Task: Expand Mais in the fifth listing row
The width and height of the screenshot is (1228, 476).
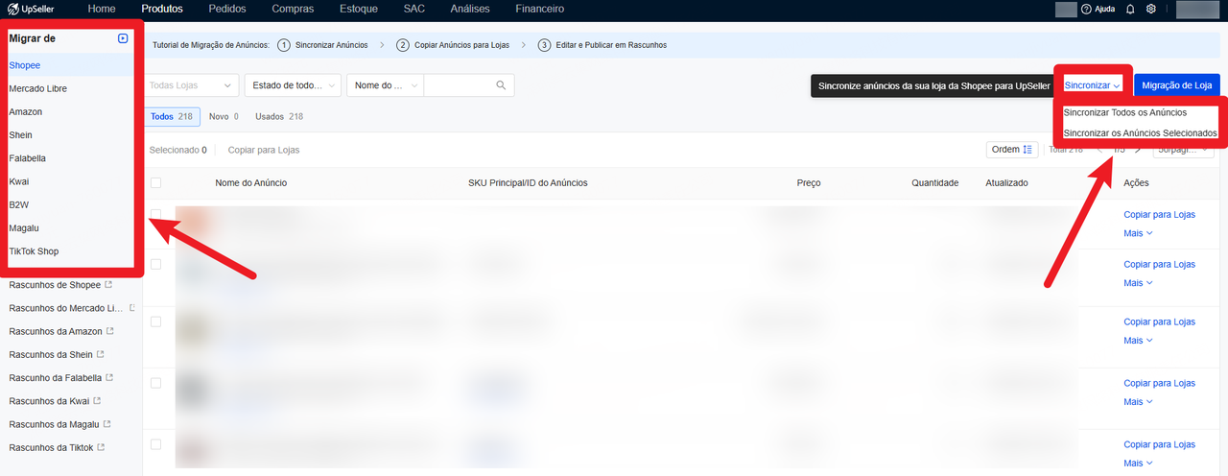Action: pyautogui.click(x=1138, y=464)
